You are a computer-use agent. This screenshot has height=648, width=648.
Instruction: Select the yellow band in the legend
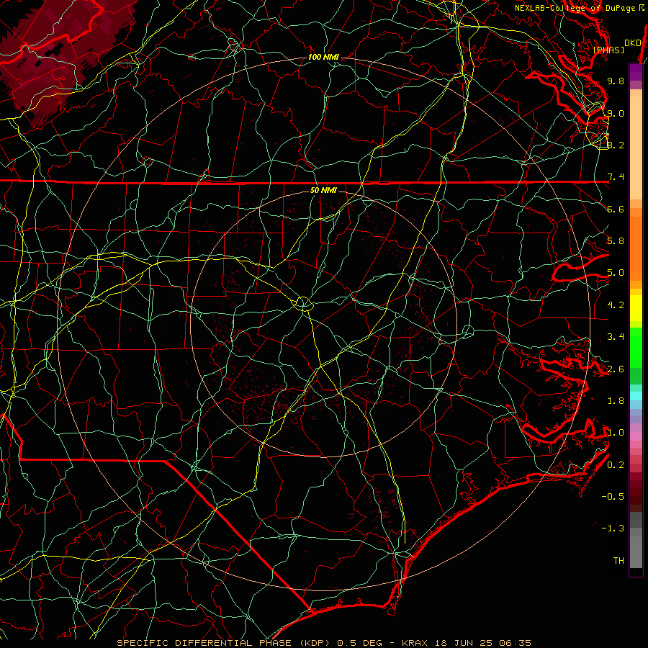[x=636, y=308]
